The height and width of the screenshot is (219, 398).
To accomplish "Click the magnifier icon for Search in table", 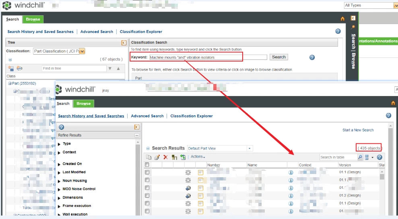I will pos(360,157).
